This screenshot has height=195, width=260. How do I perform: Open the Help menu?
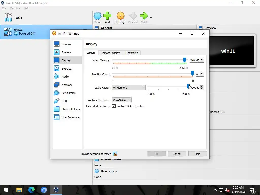pyautogui.click(x=26, y=8)
